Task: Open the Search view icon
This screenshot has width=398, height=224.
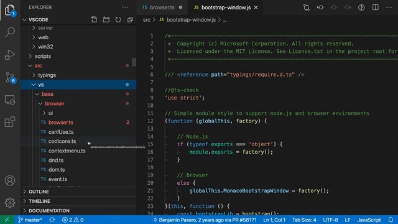Action: coord(10,32)
